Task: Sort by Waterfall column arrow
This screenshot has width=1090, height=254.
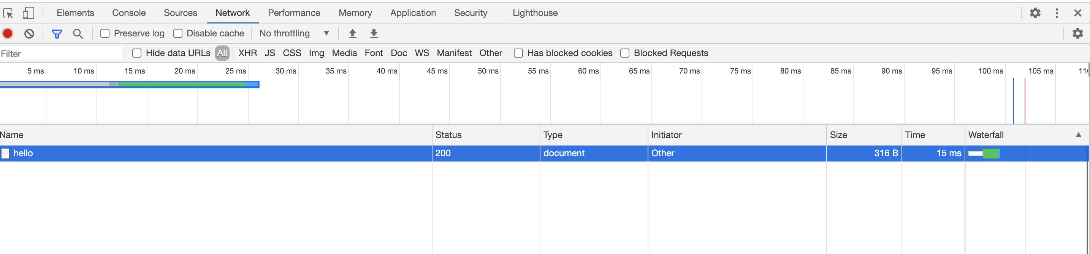Action: (x=1078, y=135)
